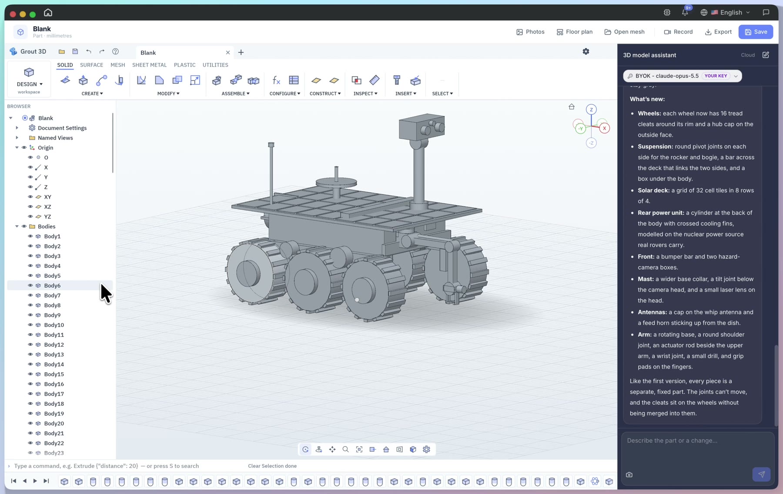This screenshot has width=783, height=494.
Task: Open the MODIFY menu
Action: click(x=168, y=93)
